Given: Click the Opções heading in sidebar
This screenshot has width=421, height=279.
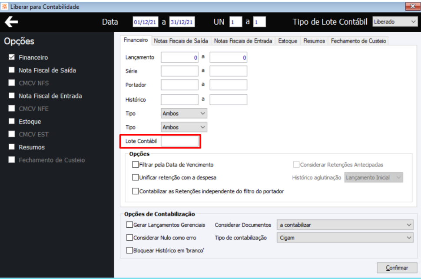Looking at the screenshot, I should click(19, 41).
